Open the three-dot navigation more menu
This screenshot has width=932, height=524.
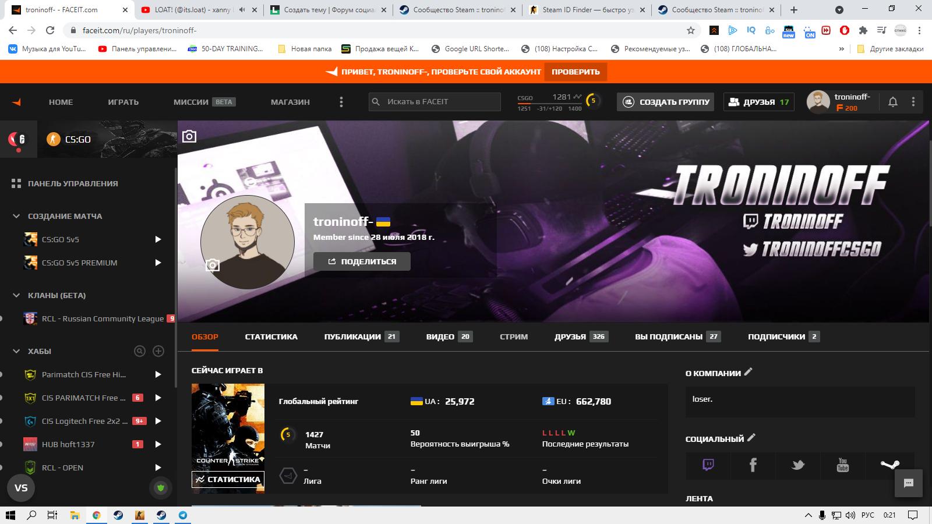point(341,102)
